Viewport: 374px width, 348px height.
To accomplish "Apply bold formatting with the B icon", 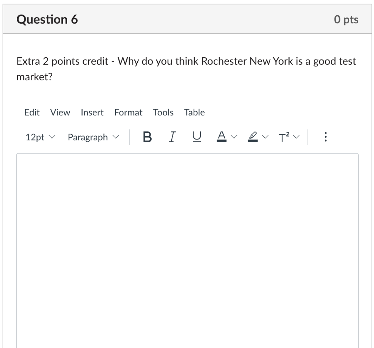I will (x=147, y=137).
